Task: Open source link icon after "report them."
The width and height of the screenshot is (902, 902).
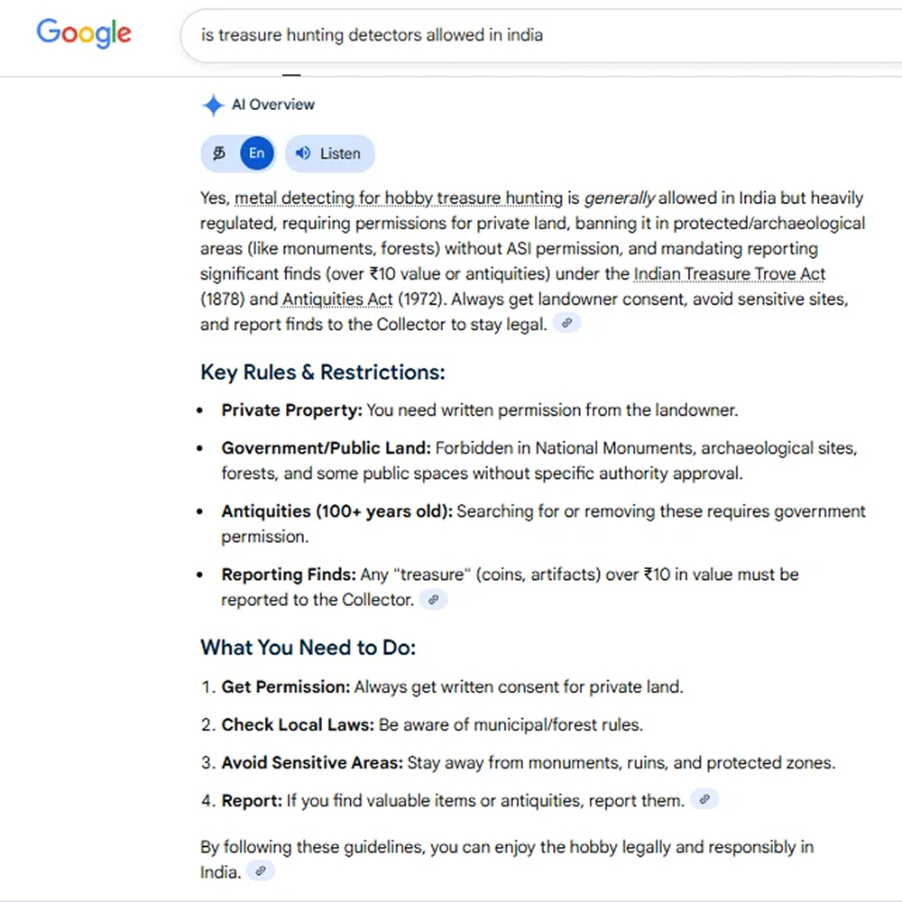Action: (x=704, y=799)
